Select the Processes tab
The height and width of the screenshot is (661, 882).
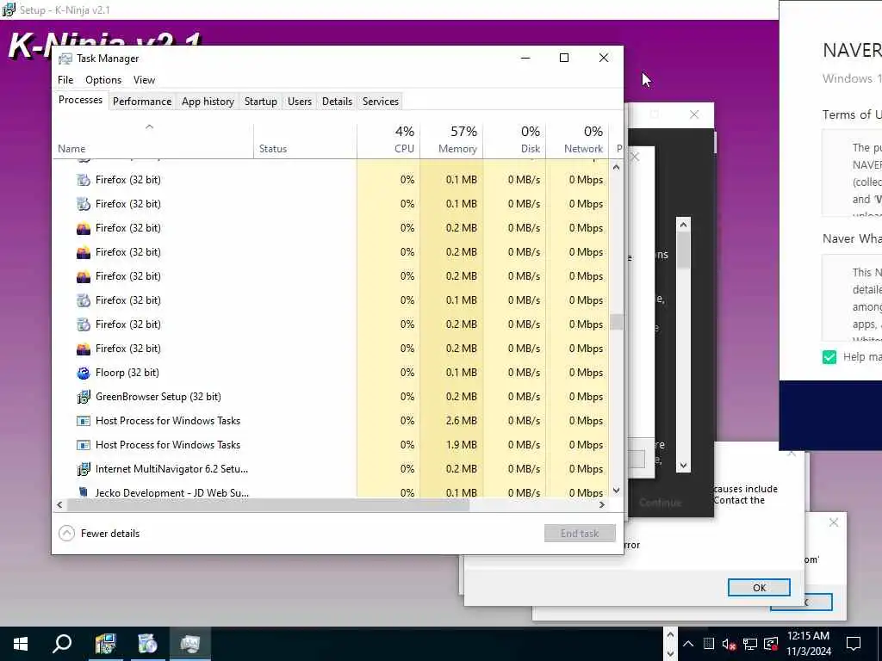(x=80, y=100)
